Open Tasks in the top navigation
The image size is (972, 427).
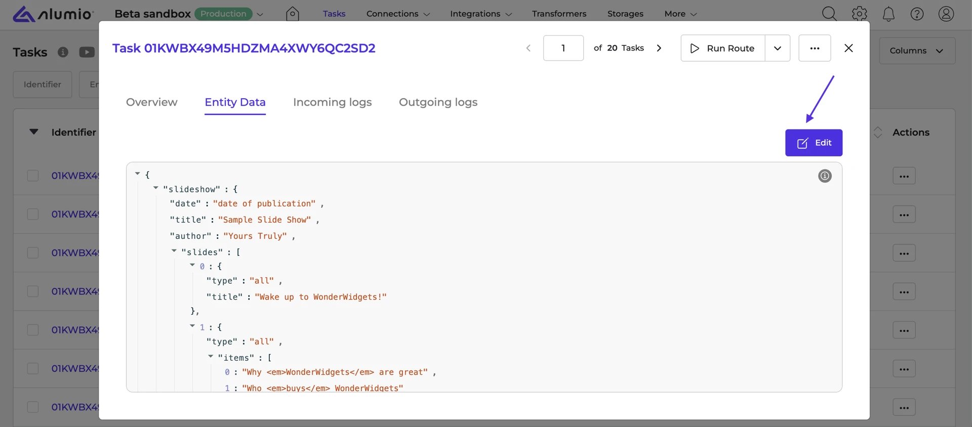[x=334, y=14]
